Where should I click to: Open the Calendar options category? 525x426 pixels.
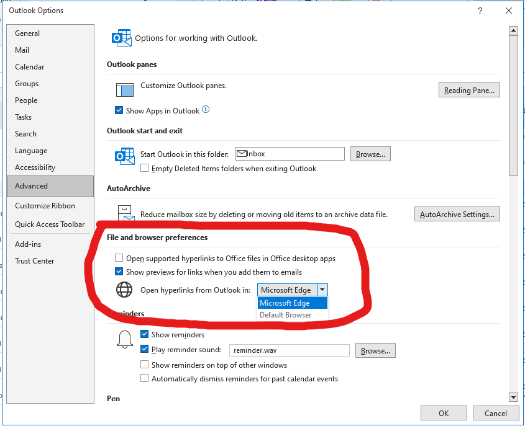[50, 67]
